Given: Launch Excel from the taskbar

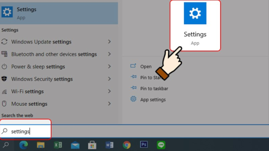Looking at the screenshot, I should pyautogui.click(x=58, y=145).
